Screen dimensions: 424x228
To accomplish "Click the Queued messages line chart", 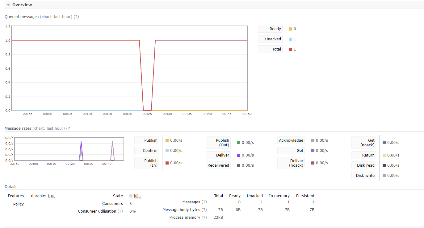I will coord(129,68).
